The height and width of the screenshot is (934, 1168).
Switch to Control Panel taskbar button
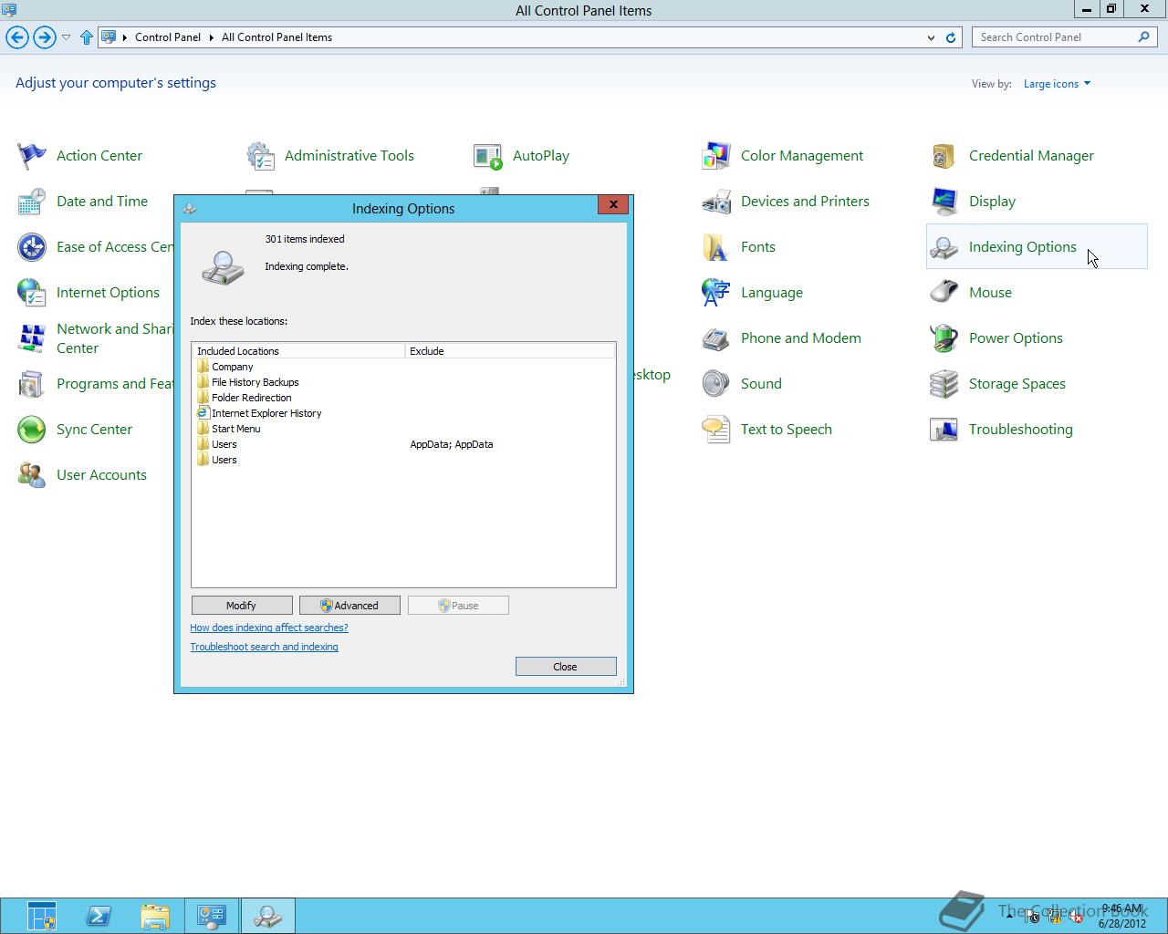(x=212, y=916)
